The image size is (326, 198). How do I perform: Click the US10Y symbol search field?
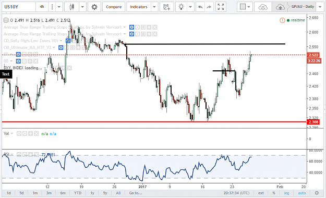19,7
